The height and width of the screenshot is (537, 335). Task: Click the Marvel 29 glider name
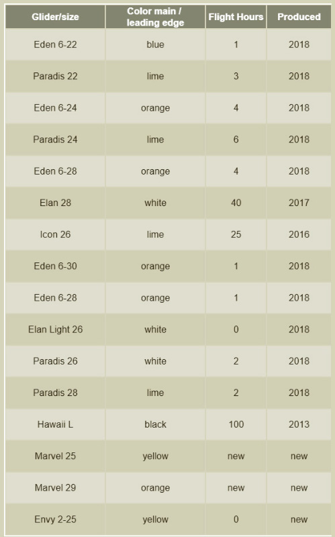pyautogui.click(x=55, y=488)
